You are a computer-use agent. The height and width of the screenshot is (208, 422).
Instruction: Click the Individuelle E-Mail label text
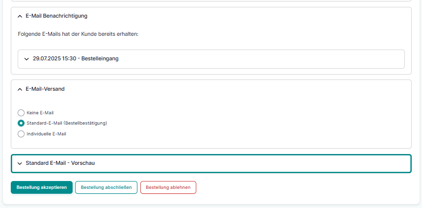(46, 133)
